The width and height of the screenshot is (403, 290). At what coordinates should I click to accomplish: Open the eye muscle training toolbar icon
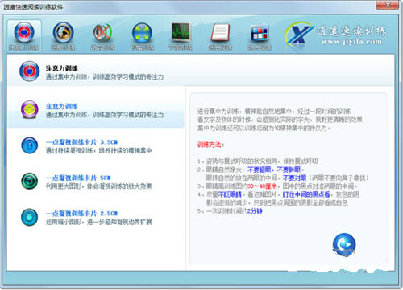[x=63, y=33]
